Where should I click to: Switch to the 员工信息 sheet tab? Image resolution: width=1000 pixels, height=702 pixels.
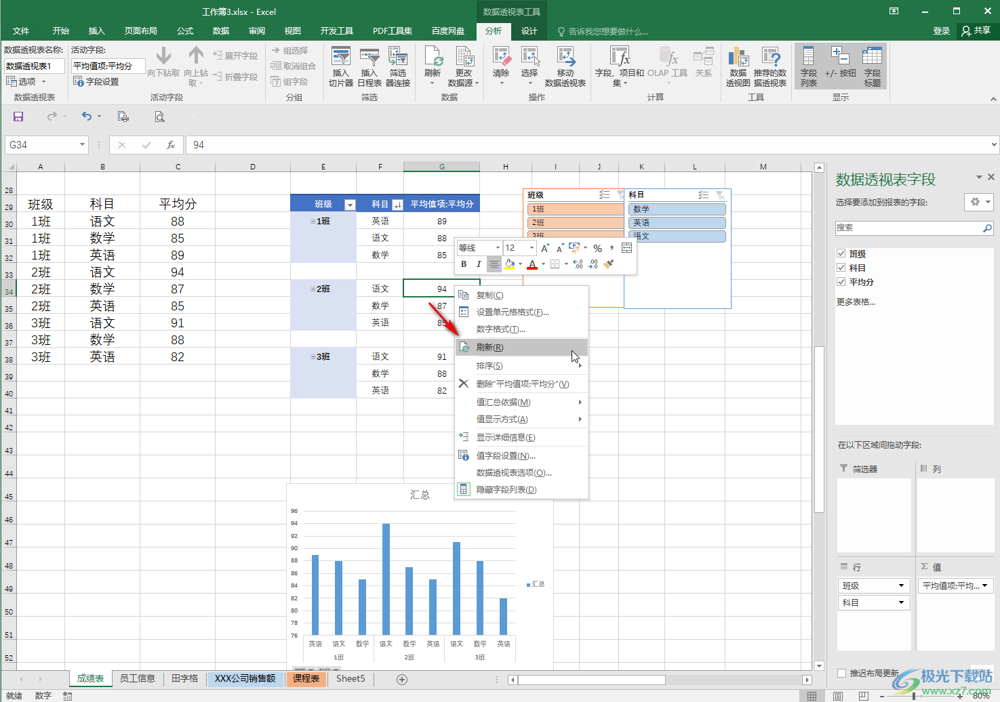coord(138,678)
